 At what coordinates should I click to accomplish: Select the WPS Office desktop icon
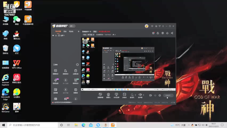17,64
